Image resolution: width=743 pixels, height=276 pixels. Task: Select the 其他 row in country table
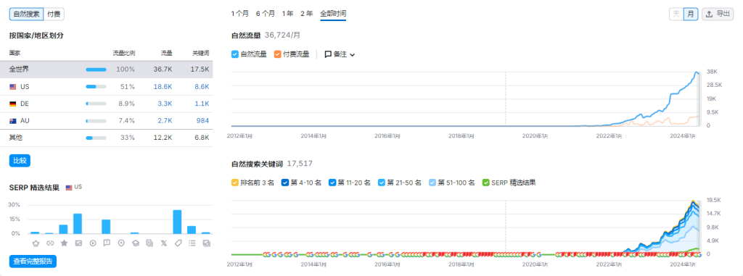[107, 138]
